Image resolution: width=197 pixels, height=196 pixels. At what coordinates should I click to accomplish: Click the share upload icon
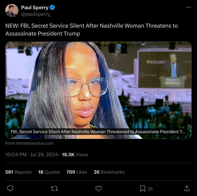(187, 188)
